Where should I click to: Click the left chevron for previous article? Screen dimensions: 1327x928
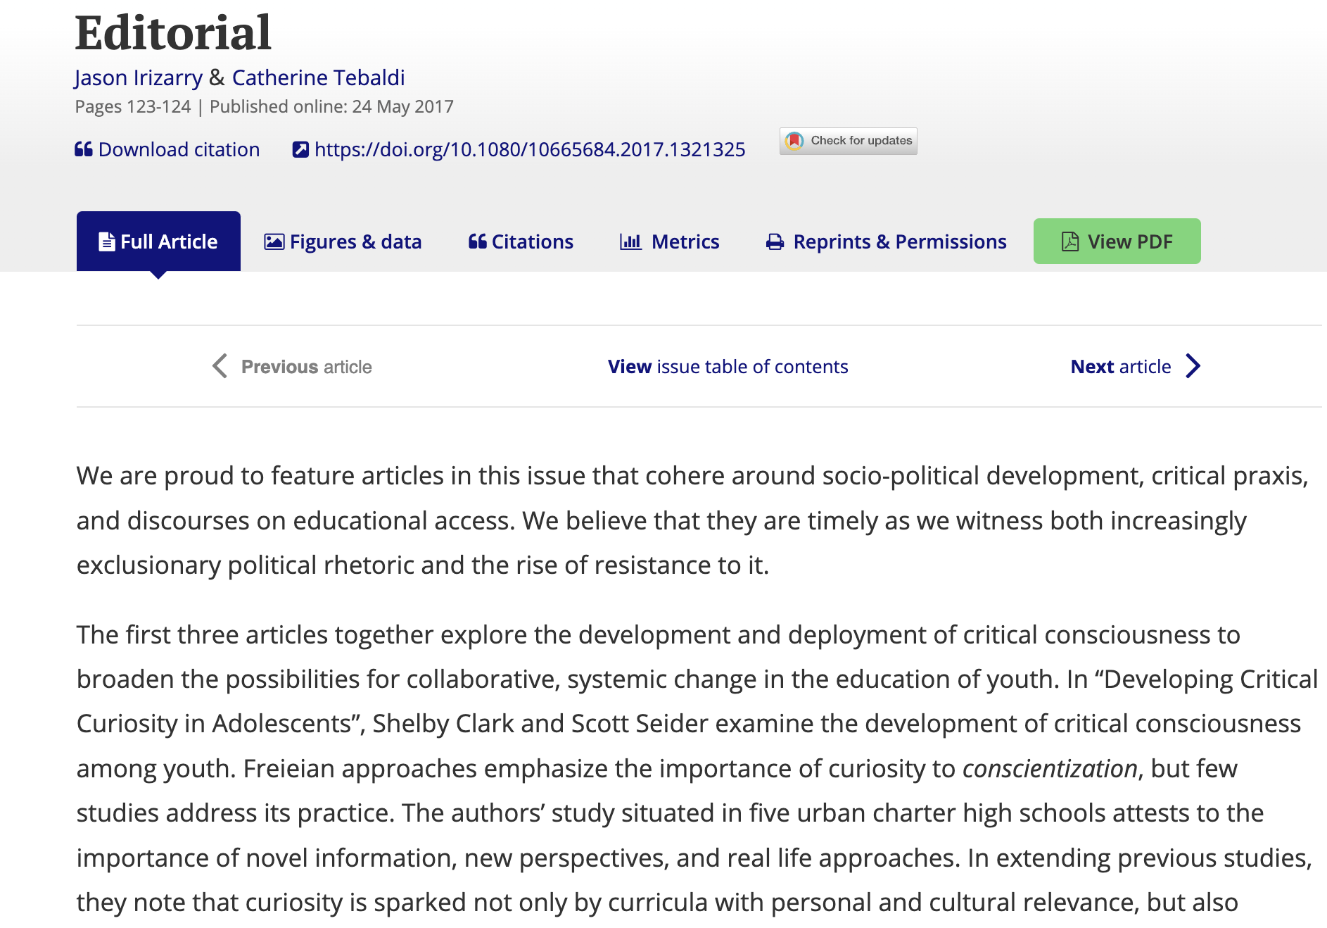click(220, 366)
